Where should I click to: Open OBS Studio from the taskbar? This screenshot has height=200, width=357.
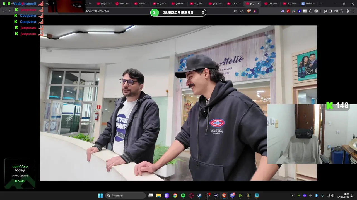tap(208, 196)
